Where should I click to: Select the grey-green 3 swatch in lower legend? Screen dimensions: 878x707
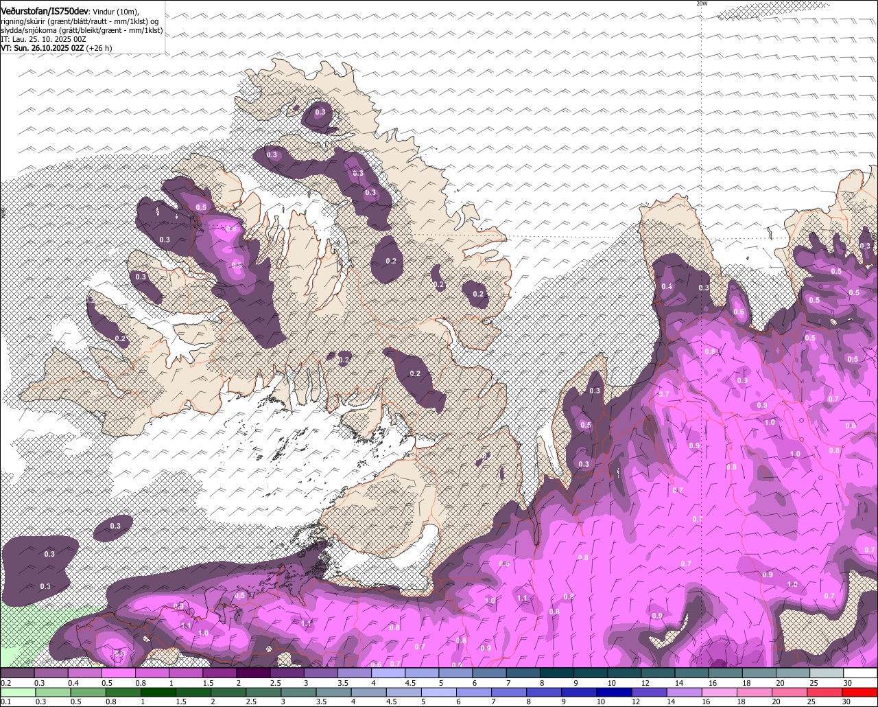tap(298, 692)
